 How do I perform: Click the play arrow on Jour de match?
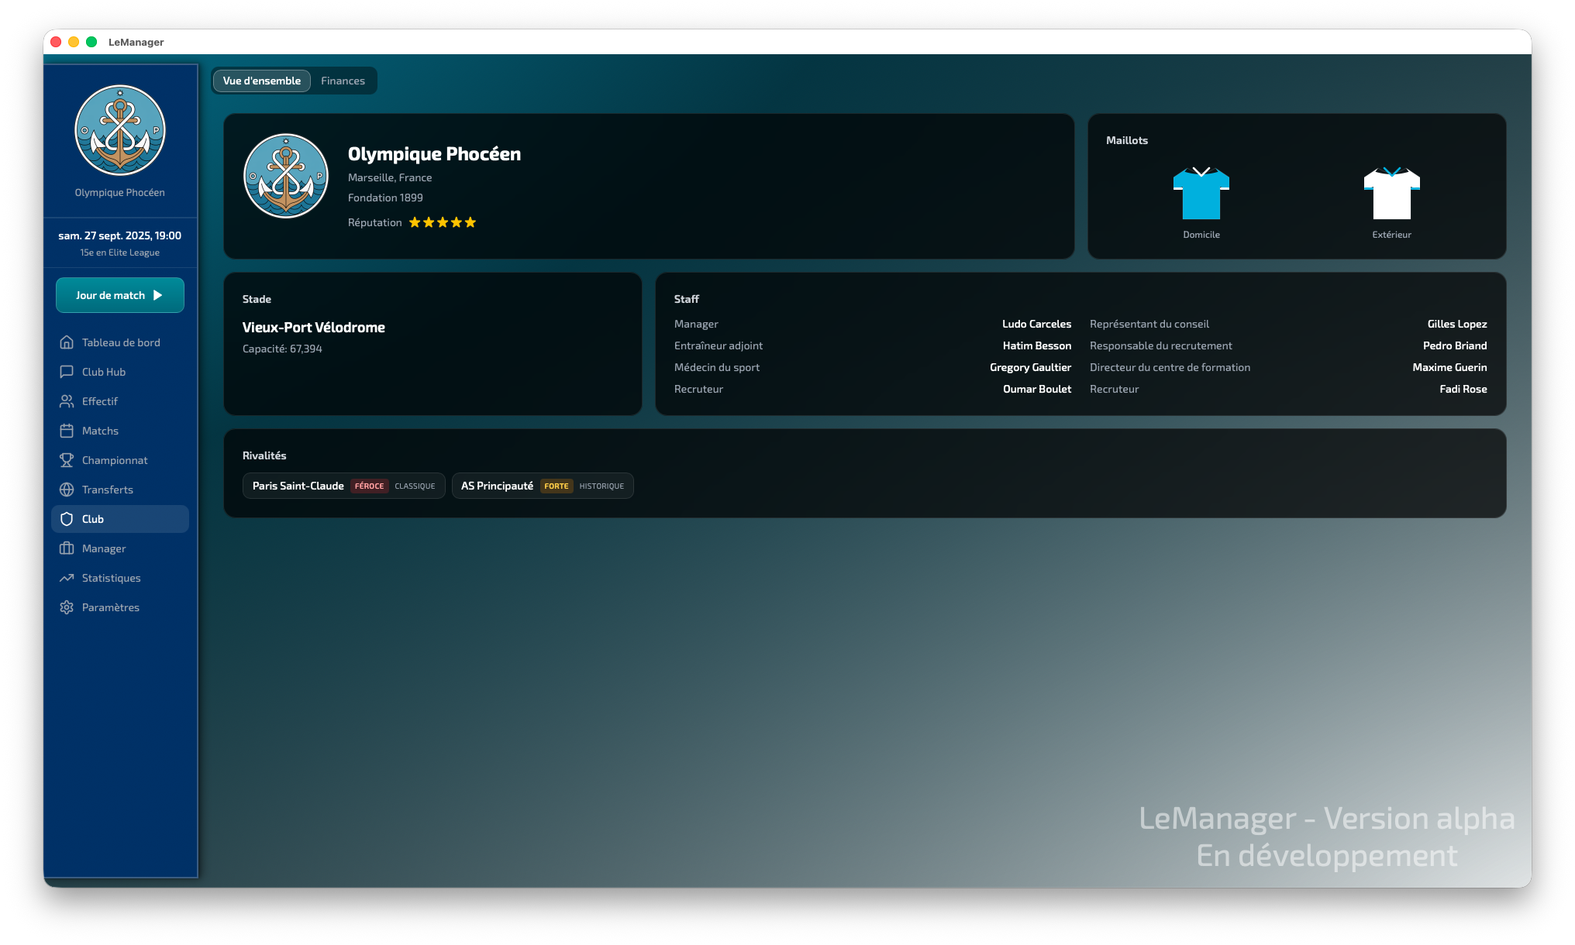tap(158, 295)
